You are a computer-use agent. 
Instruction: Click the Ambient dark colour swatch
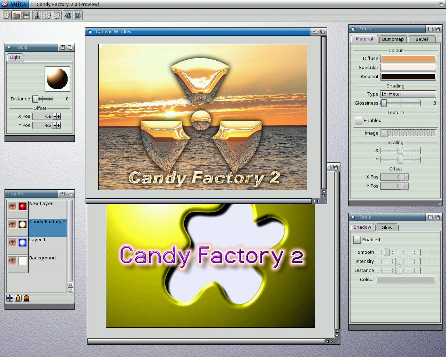pyautogui.click(x=408, y=77)
